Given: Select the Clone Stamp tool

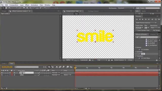Looking at the screenshot, I should (37, 8).
